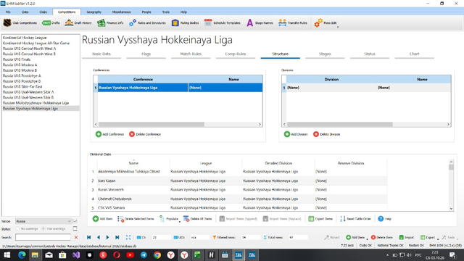Screen dimensions: 464x261
Task: Switch to the Match Rules tab
Action: pyautogui.click(x=191, y=54)
